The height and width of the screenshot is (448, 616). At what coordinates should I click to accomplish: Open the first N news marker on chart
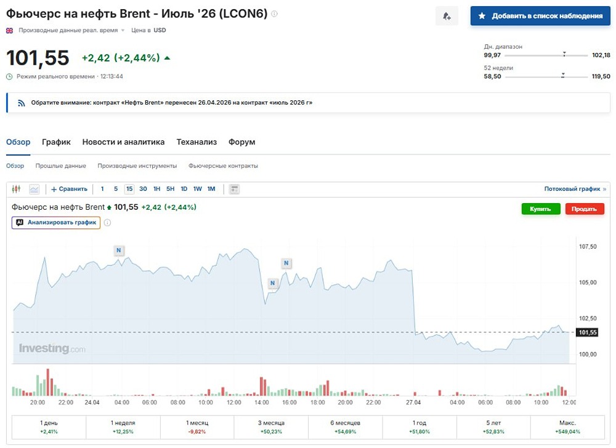(119, 250)
